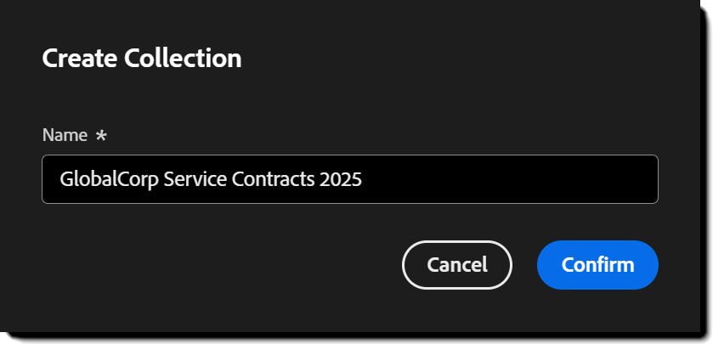Viewport: 713px width, 344px height.
Task: Place cursor on 2025 in the name field
Action: point(342,180)
